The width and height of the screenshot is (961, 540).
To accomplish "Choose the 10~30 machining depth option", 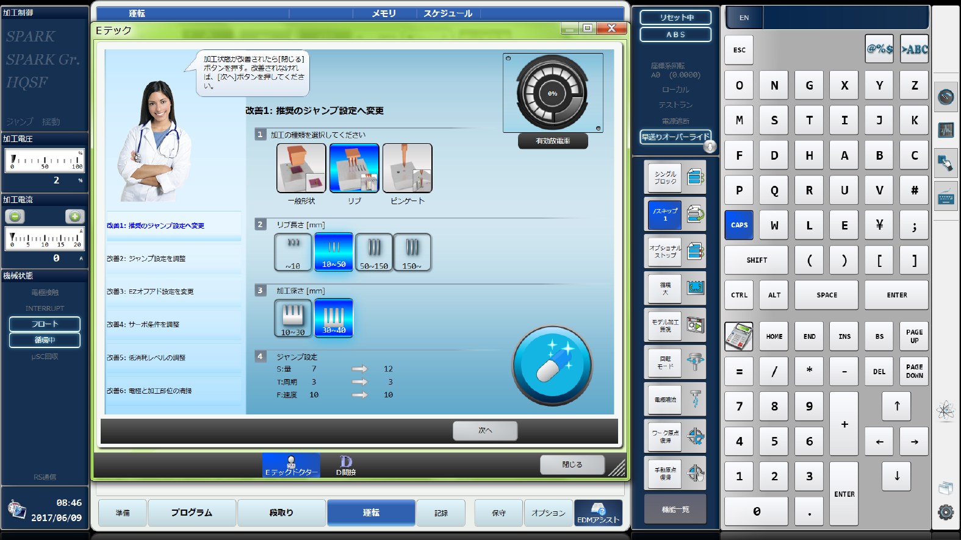I will point(293,318).
